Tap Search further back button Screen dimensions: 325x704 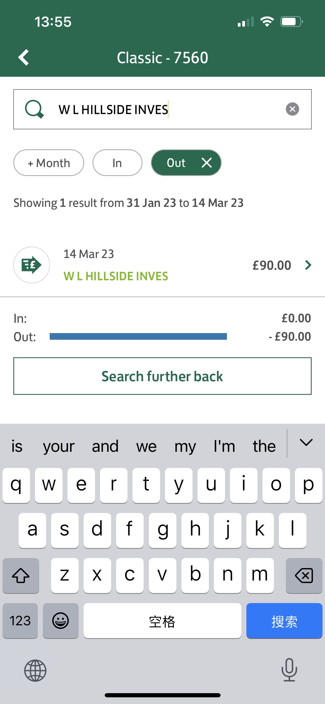pos(162,376)
